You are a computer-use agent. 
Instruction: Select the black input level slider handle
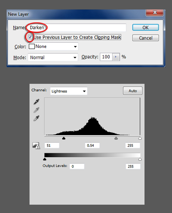(64, 138)
